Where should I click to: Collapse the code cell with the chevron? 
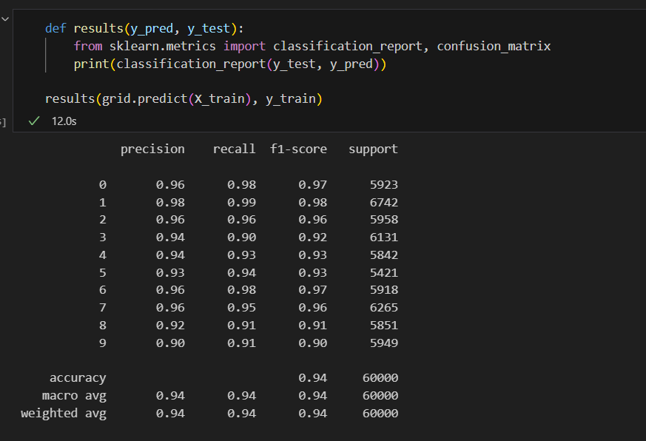5,19
